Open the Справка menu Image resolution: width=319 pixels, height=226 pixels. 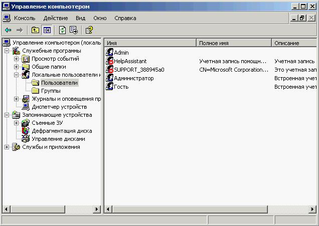125,18
